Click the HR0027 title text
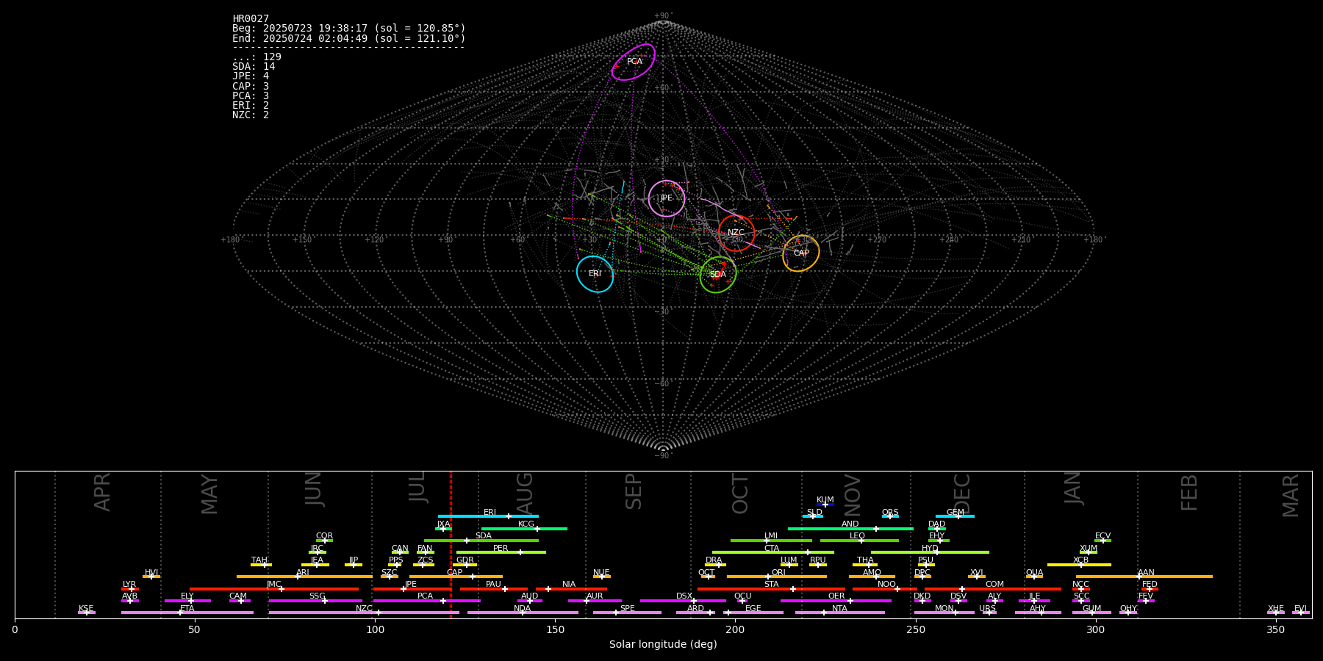 [x=251, y=19]
